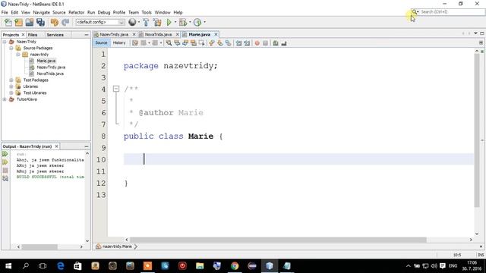Image resolution: width=486 pixels, height=273 pixels.
Task: Collapse the Javadoc comment fold on line 4
Action: tap(116, 89)
